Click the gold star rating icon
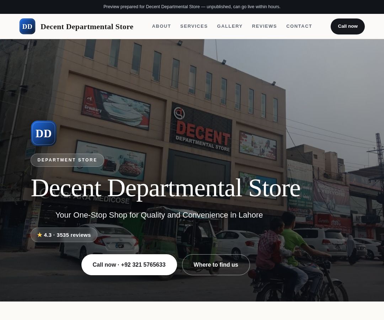This screenshot has height=320, width=384. click(40, 235)
